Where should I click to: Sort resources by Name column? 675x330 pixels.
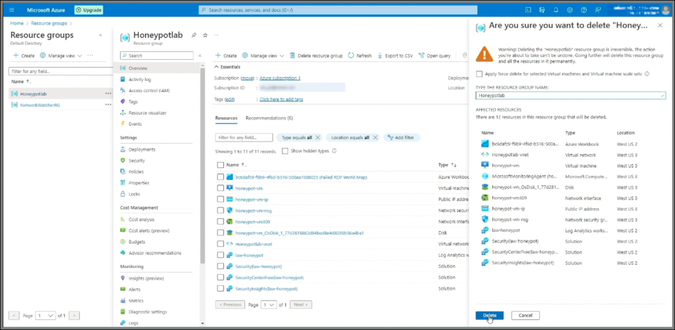click(x=237, y=165)
